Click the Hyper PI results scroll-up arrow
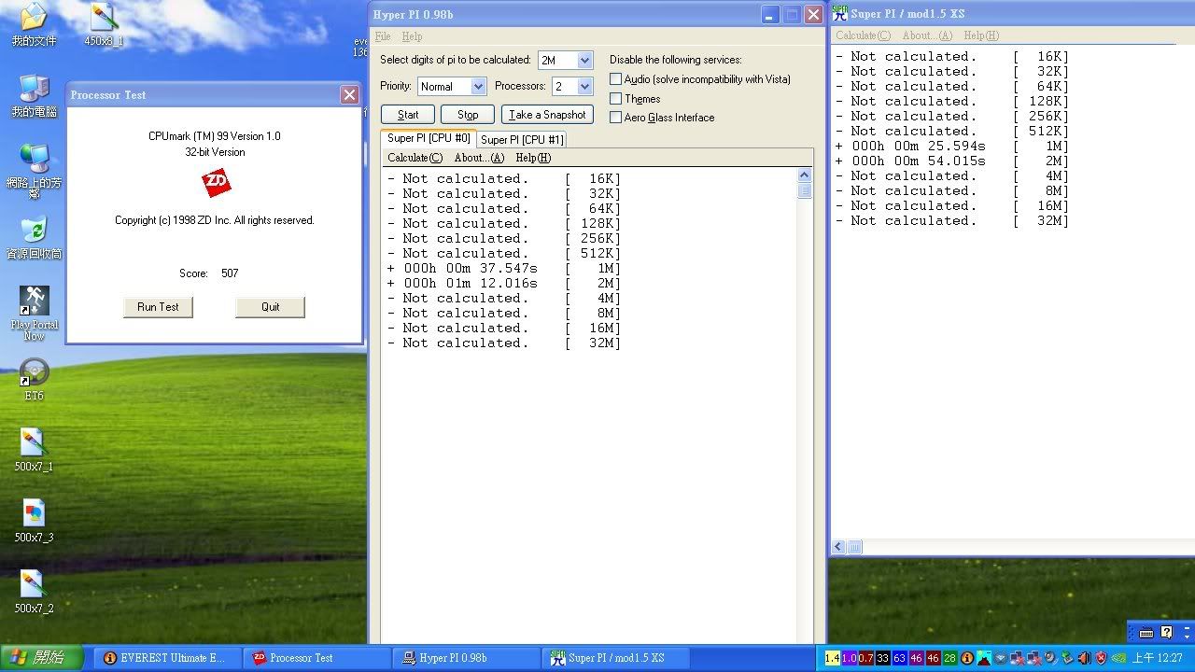The height and width of the screenshot is (672, 1195). pos(805,175)
